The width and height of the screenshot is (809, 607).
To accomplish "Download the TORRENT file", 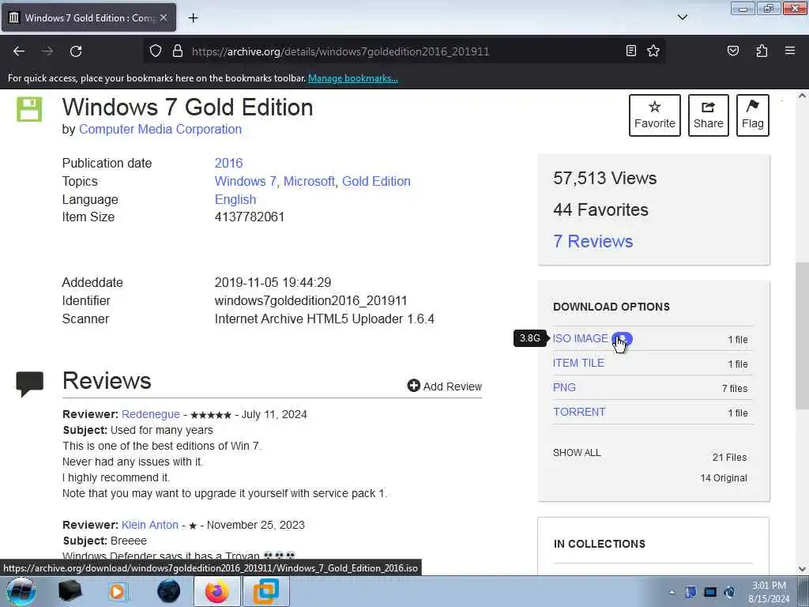I will point(579,412).
